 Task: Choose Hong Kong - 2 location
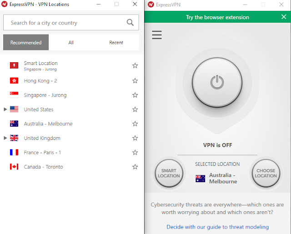40,81
